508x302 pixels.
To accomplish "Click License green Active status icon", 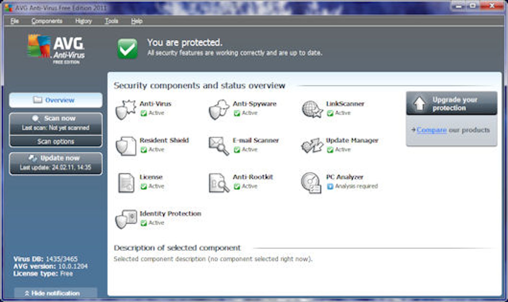I will [x=144, y=186].
